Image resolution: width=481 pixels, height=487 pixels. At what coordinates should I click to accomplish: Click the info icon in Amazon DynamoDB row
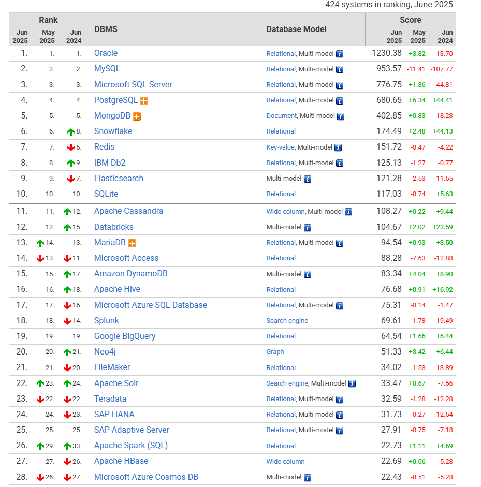[308, 274]
